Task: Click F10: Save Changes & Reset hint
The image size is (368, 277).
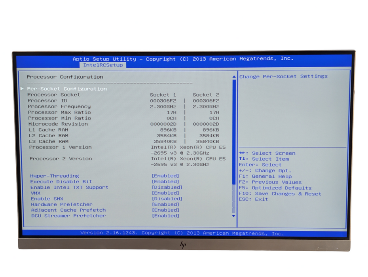Action: click(x=280, y=194)
